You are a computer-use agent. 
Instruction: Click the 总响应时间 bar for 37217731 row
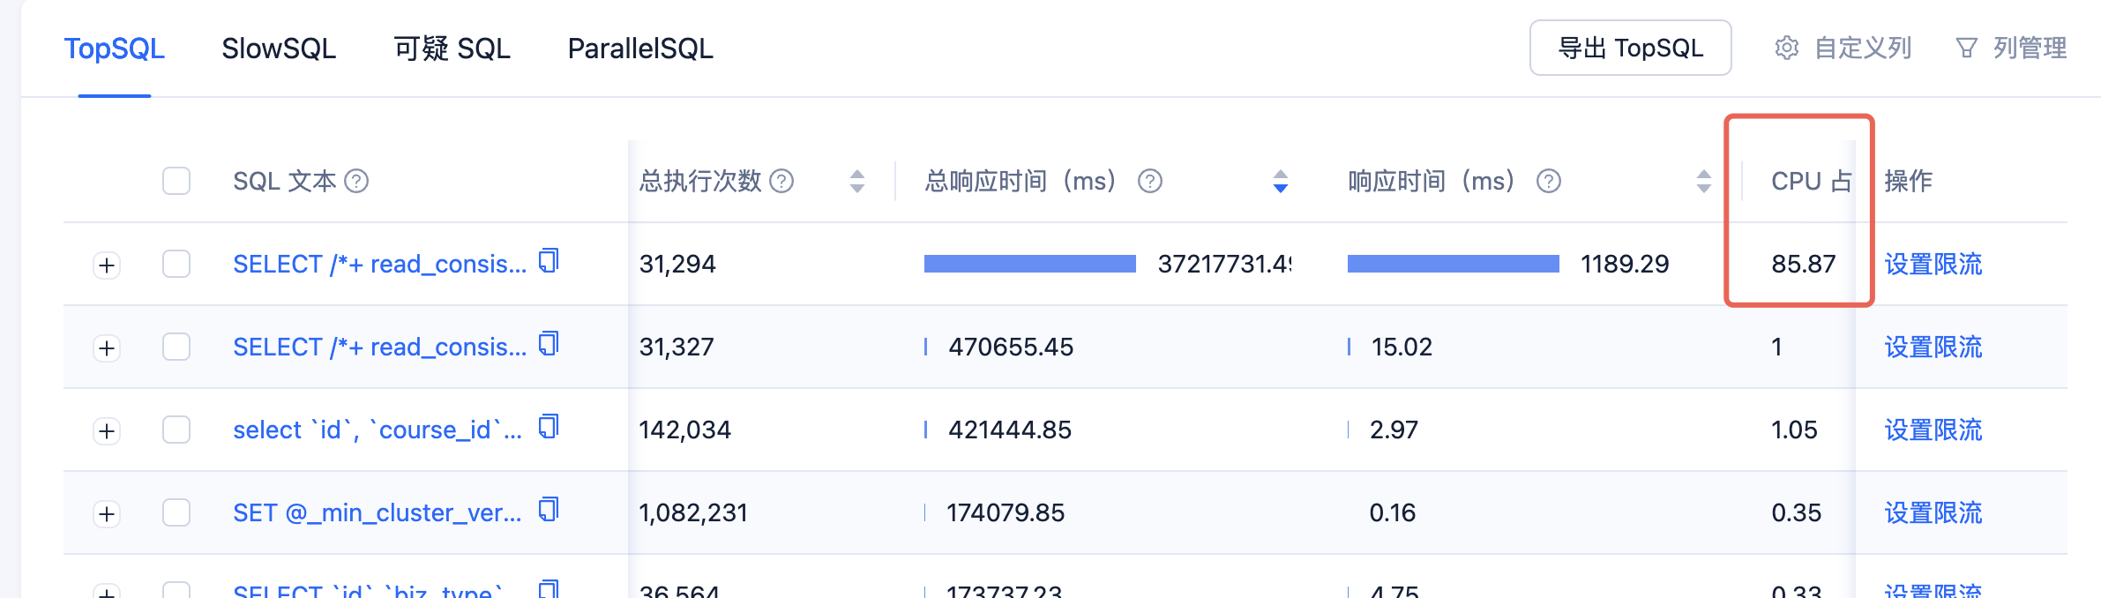click(1029, 264)
